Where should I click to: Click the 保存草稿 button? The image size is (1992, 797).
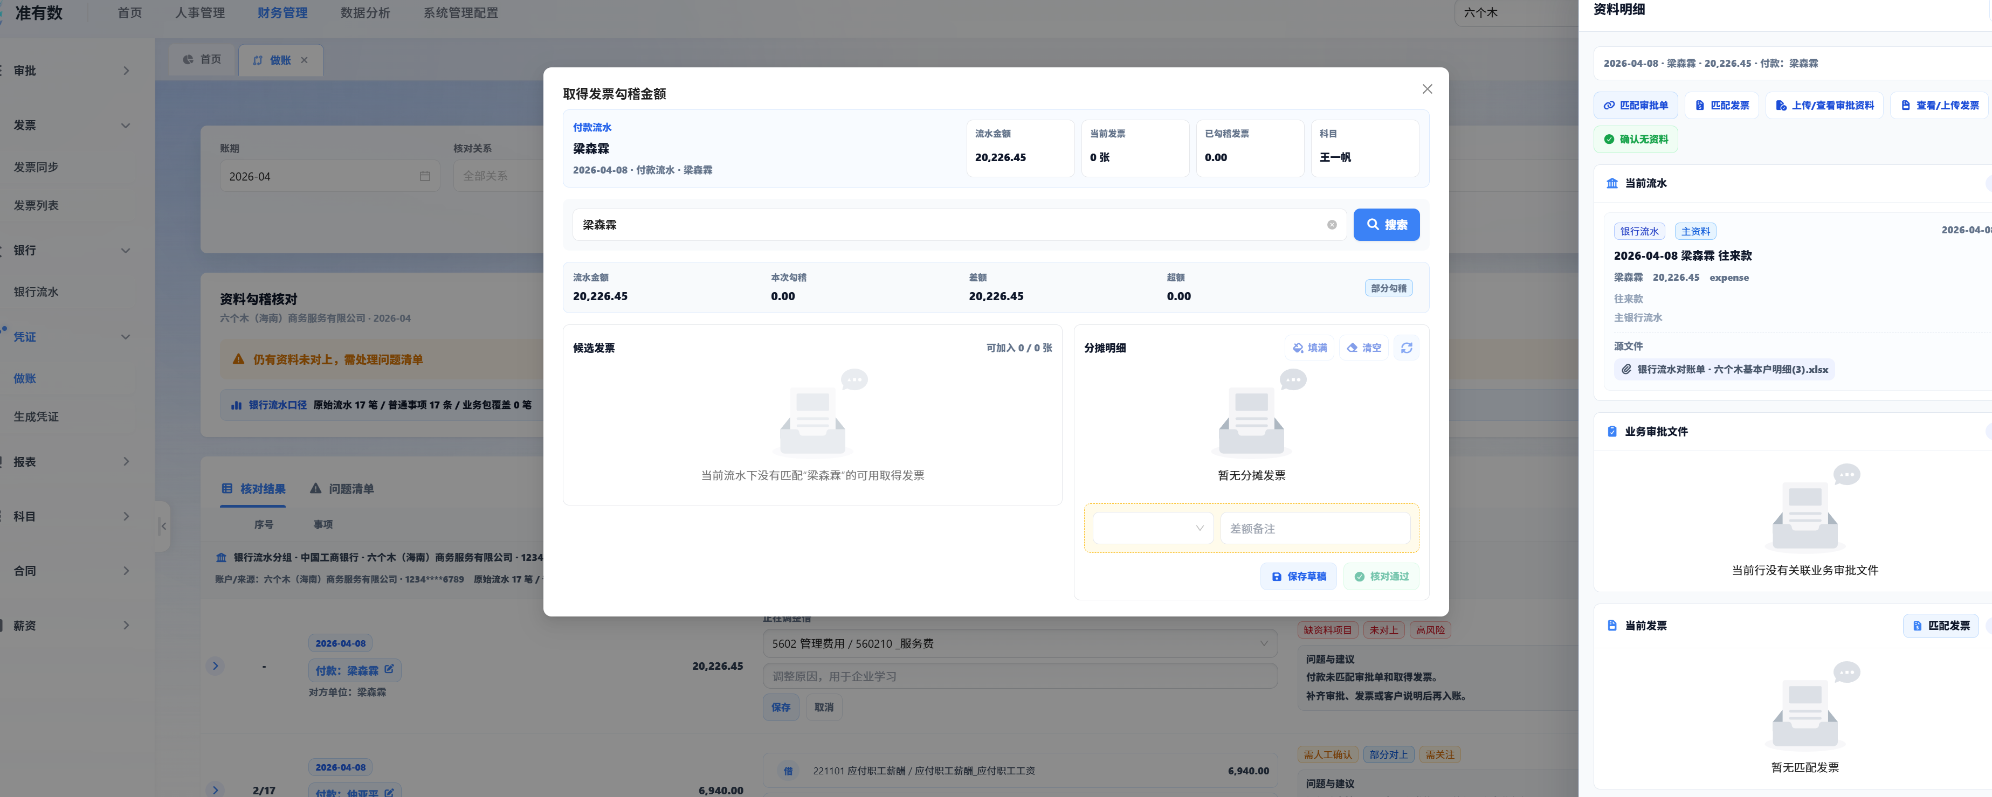click(x=1298, y=577)
